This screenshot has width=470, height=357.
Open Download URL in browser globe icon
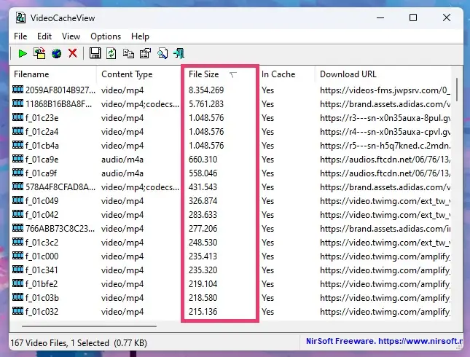coord(56,54)
